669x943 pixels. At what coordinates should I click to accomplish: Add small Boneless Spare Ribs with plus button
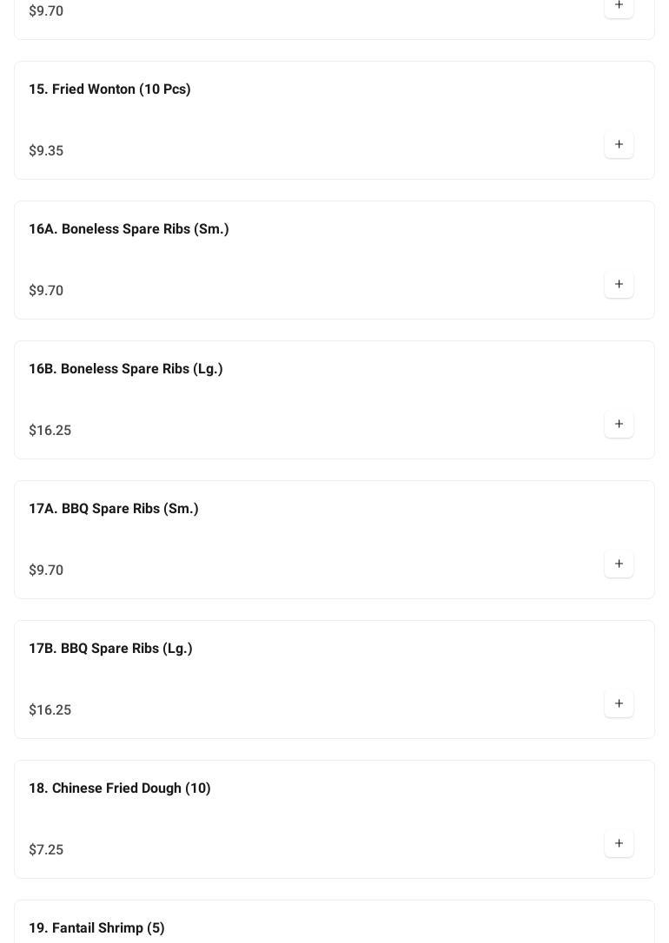pyautogui.click(x=619, y=285)
